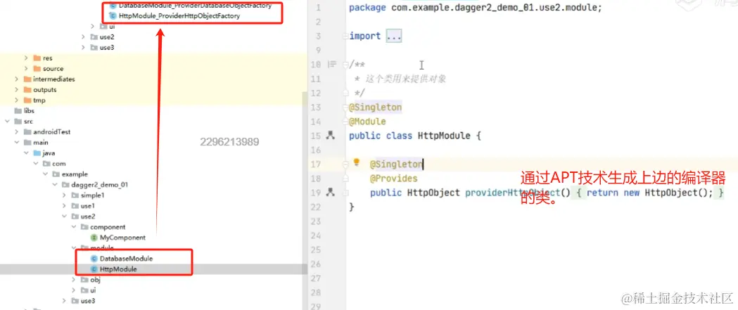This screenshot has height=310, width=738.
Task: Select MyComponent in the project tree
Action: 123,238
